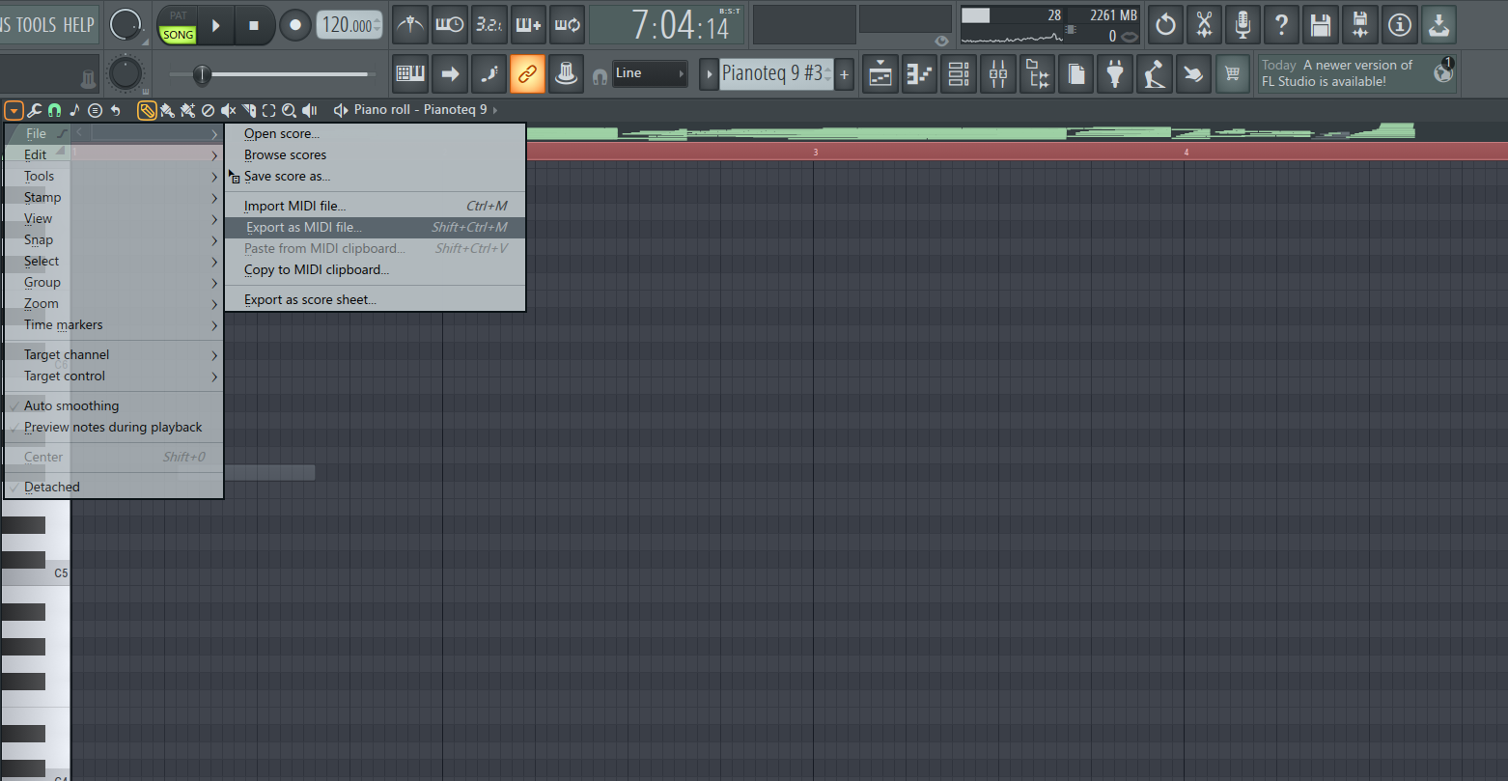Open the content library shopping cart
The image size is (1508, 781).
1232,73
